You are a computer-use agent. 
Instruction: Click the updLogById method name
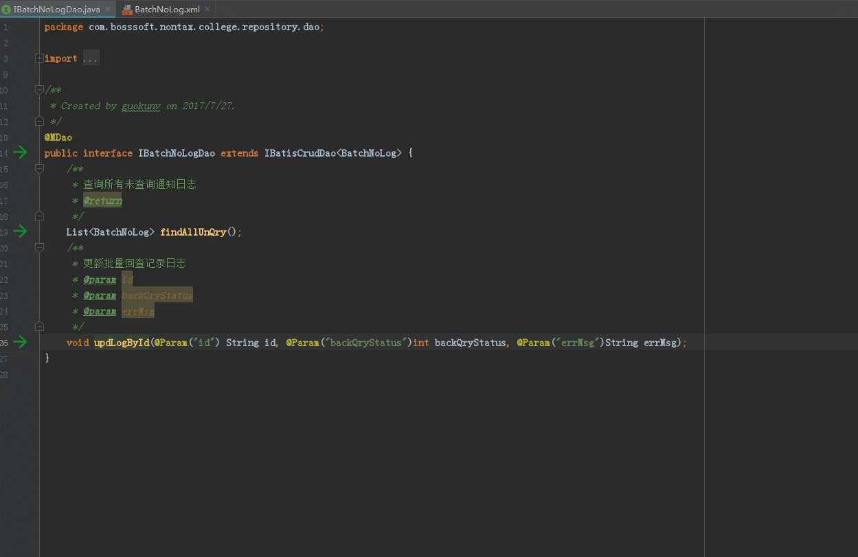tap(122, 343)
